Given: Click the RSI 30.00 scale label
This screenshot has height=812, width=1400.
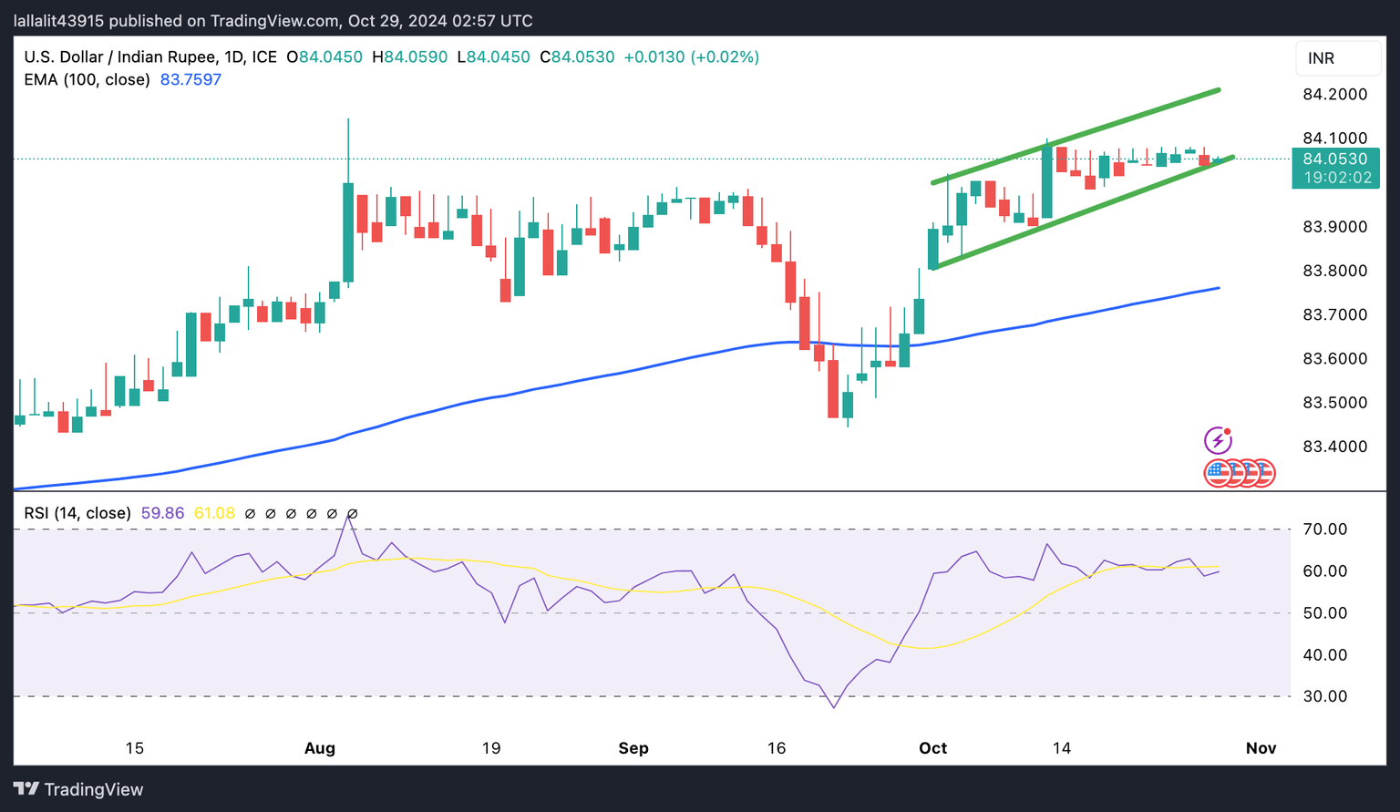Looking at the screenshot, I should (1325, 696).
